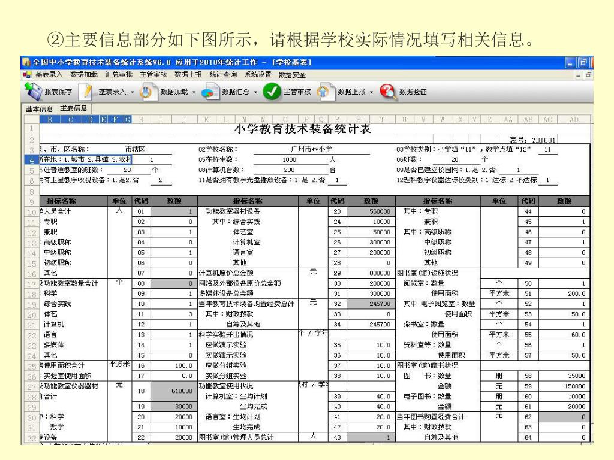Viewport: 614px width, 460px height.
Task: Click the 小学教育技术装备统计表 title cell
Action: pos(302,129)
